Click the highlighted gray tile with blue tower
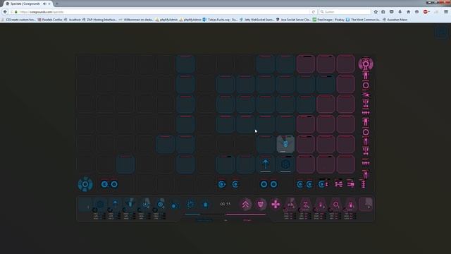This screenshot has width=451, height=254. tap(285, 144)
